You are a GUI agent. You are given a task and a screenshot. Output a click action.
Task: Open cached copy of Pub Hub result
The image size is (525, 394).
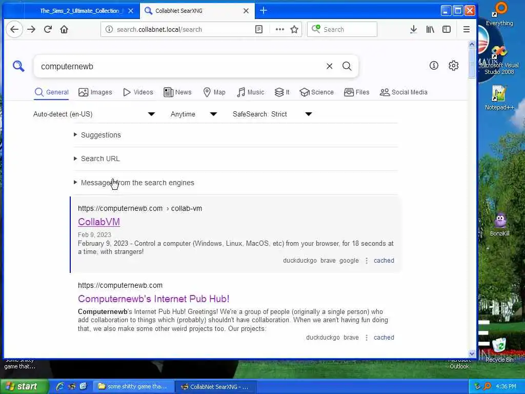click(383, 338)
